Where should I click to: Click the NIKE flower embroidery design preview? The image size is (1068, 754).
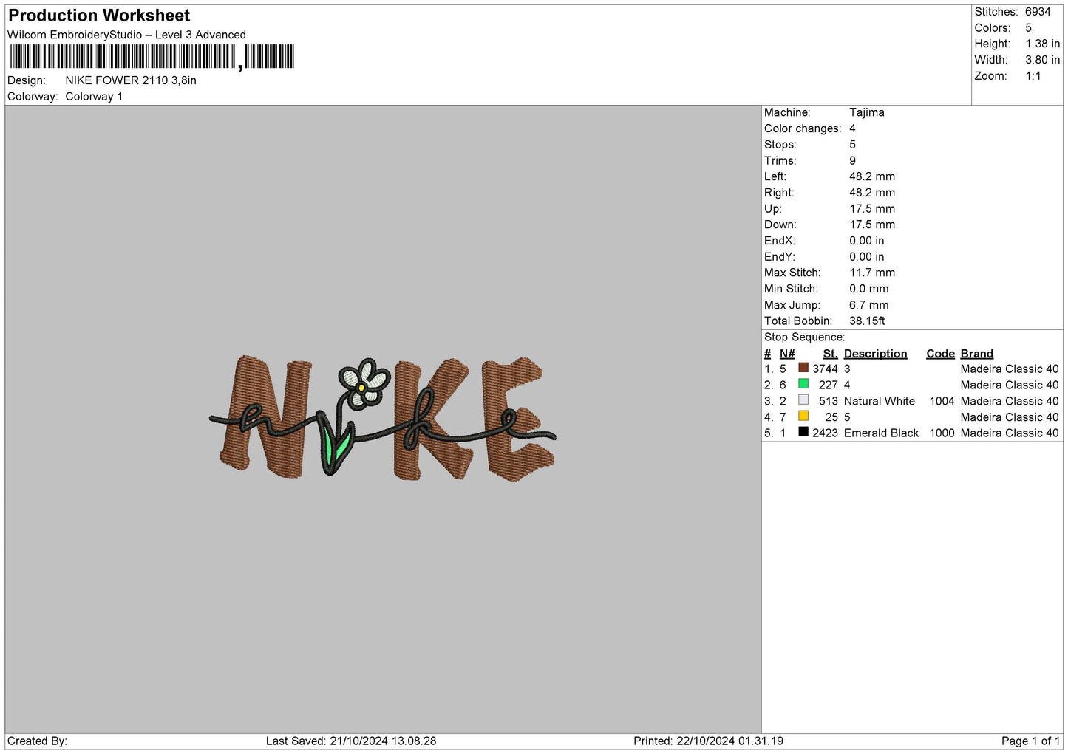point(383,418)
